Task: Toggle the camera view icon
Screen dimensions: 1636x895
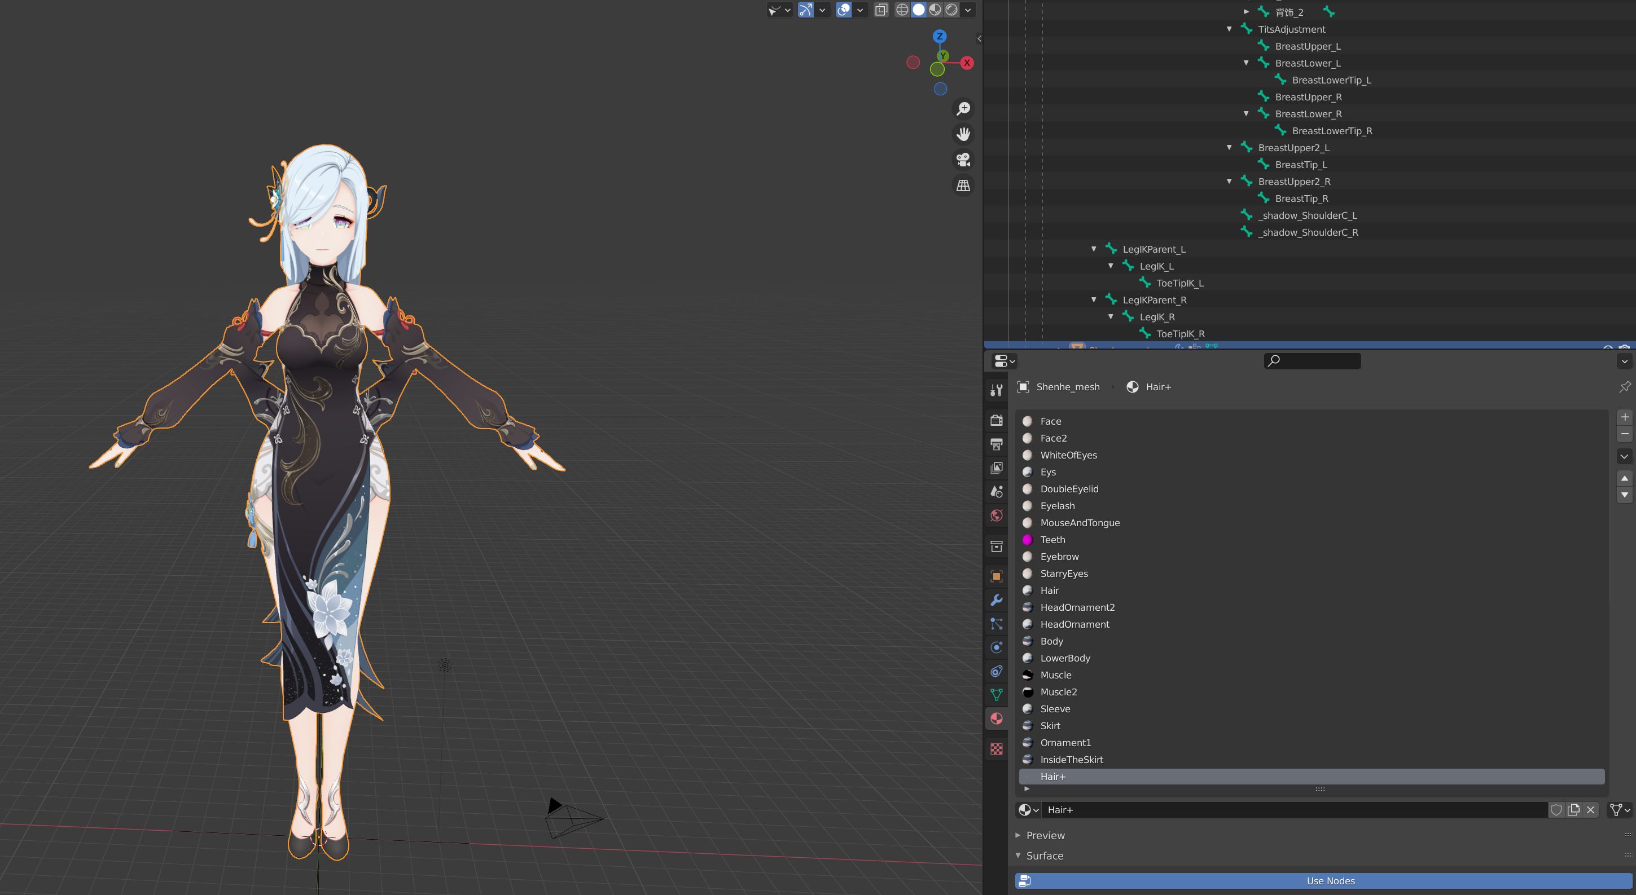Action: click(963, 160)
